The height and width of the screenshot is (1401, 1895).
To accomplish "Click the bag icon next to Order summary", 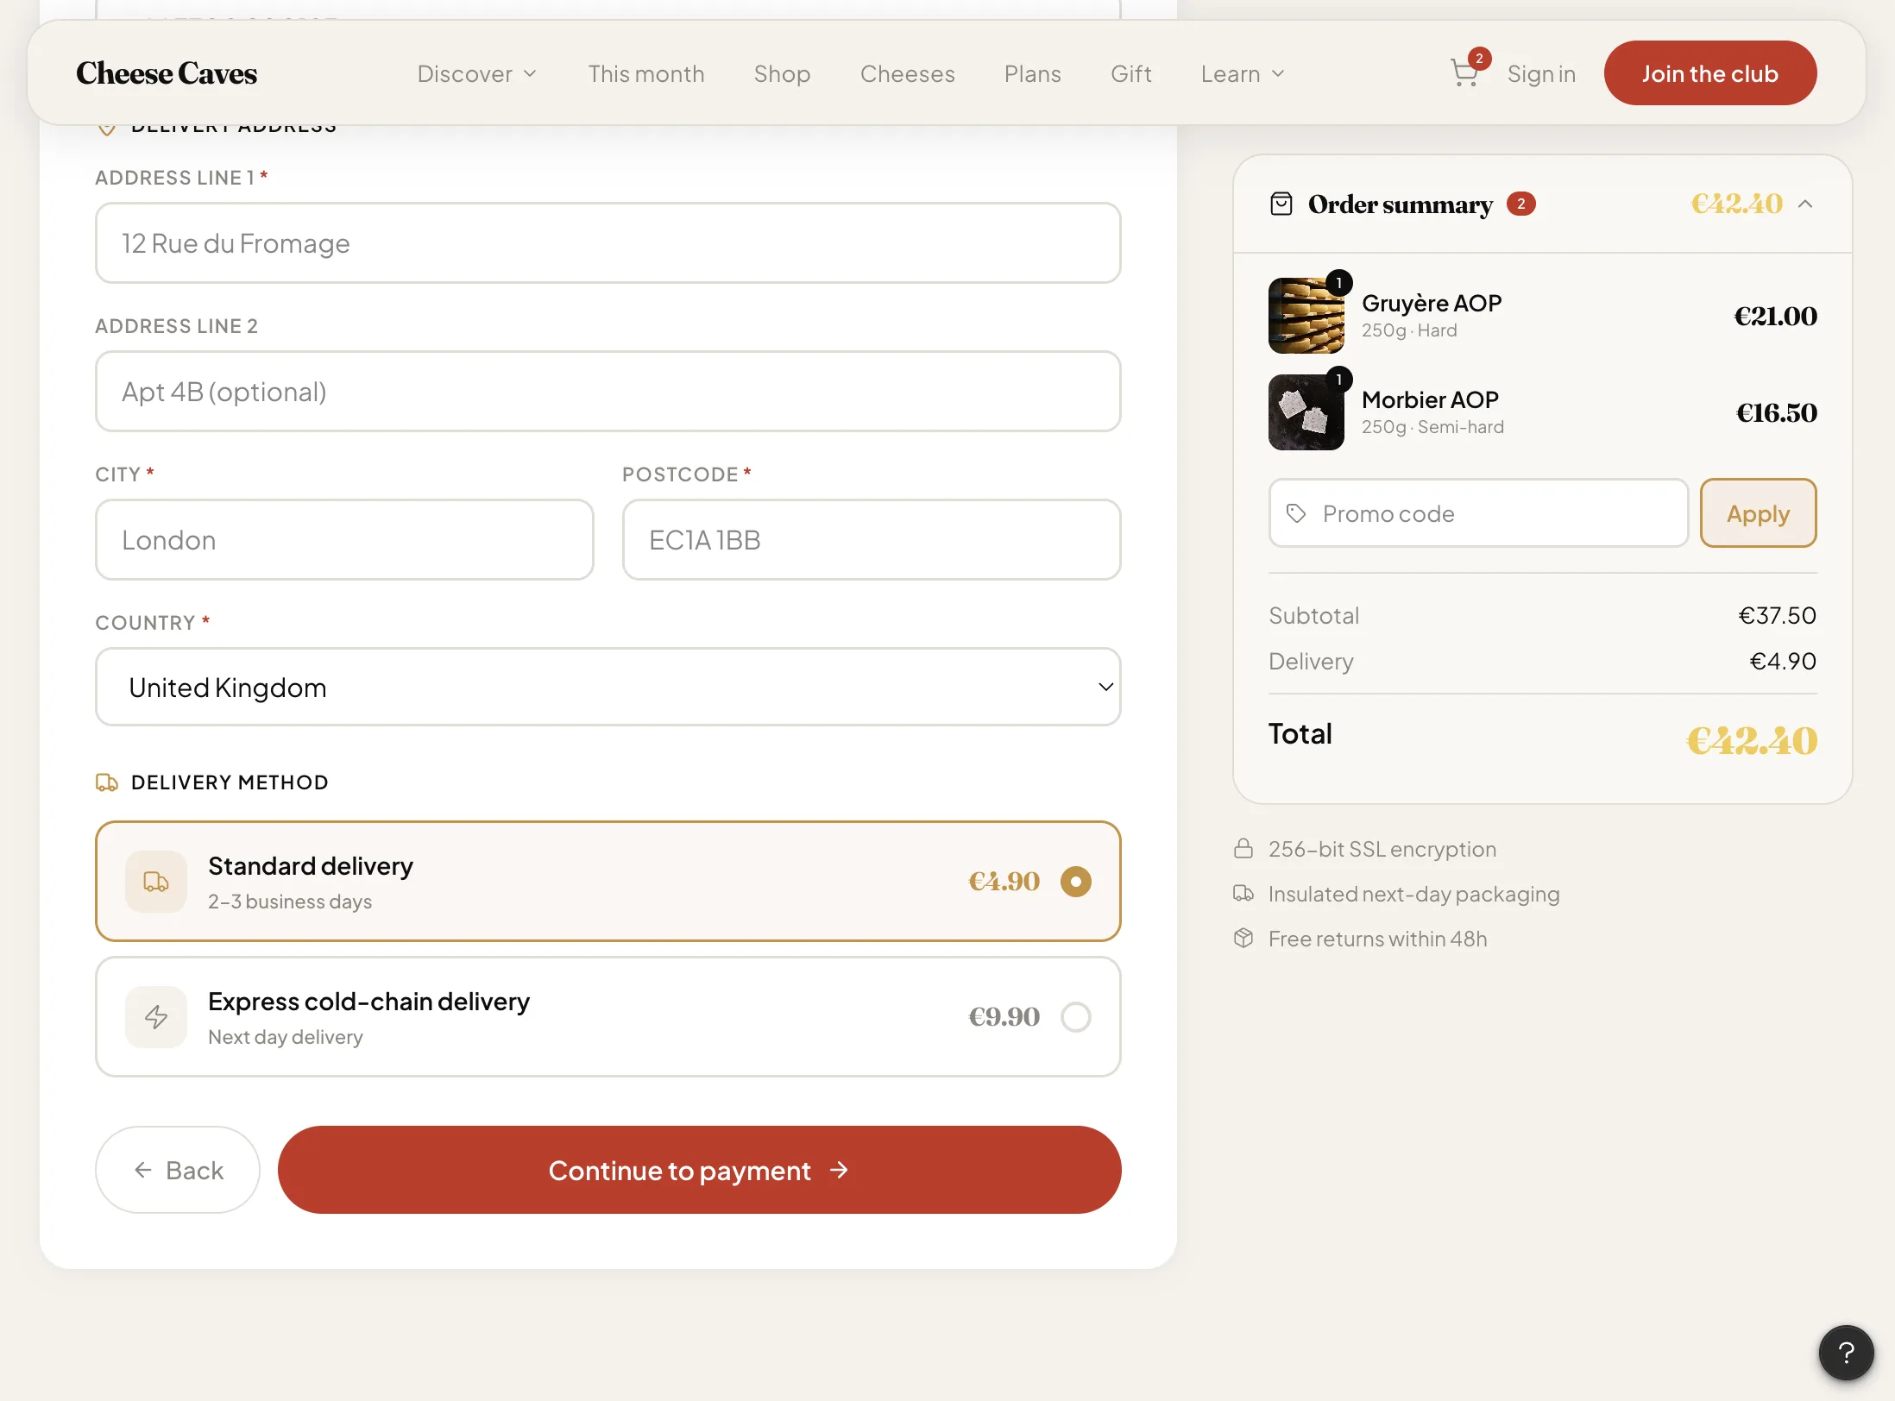I will 1281,204.
